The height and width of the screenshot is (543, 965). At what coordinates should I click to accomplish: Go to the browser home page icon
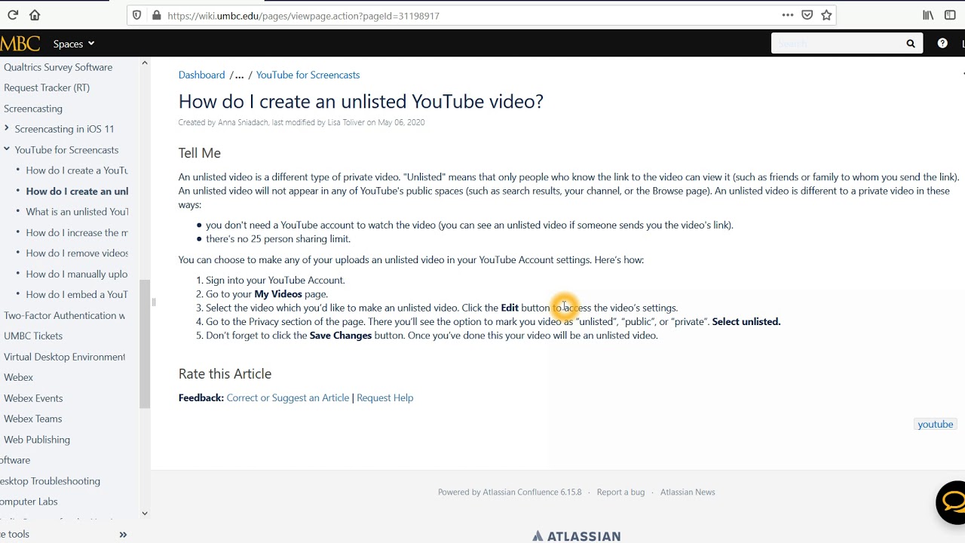coord(35,15)
